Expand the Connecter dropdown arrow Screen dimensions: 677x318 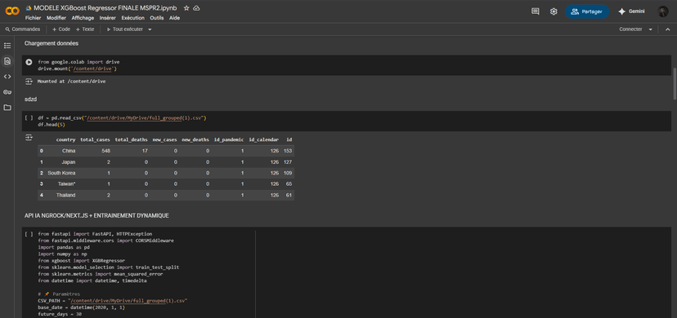click(x=650, y=29)
